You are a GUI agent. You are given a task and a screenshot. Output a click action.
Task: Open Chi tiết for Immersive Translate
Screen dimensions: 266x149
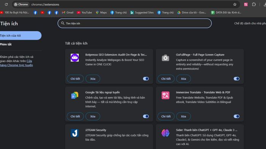coord(166,116)
